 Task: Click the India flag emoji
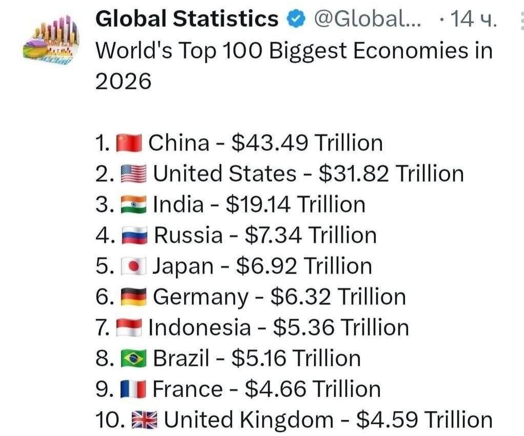point(133,204)
